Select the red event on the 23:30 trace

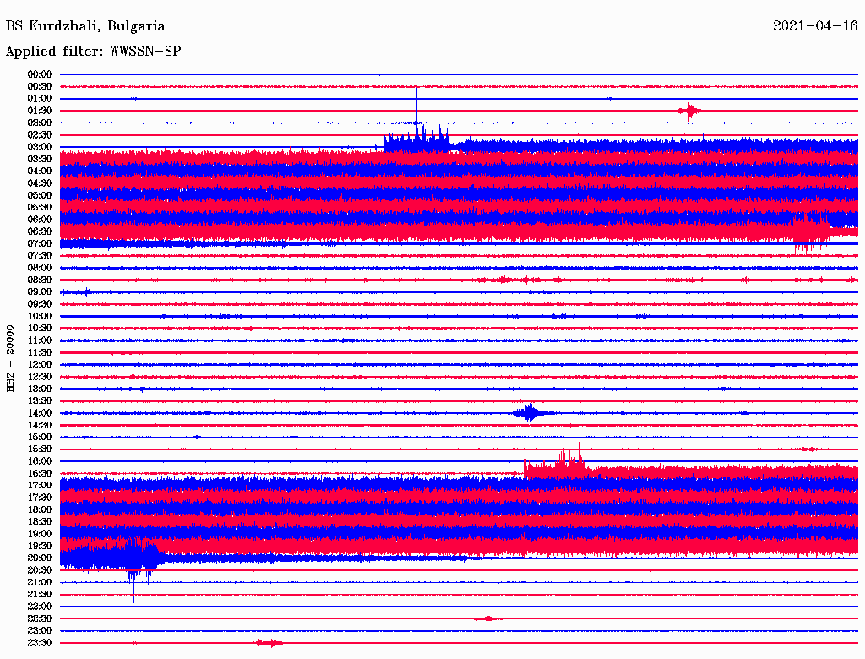point(269,643)
